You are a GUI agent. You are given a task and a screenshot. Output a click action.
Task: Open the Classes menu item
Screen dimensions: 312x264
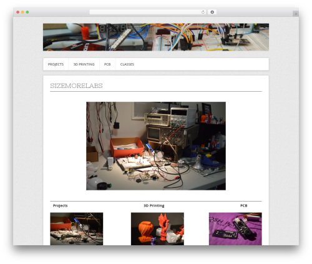pyautogui.click(x=127, y=64)
